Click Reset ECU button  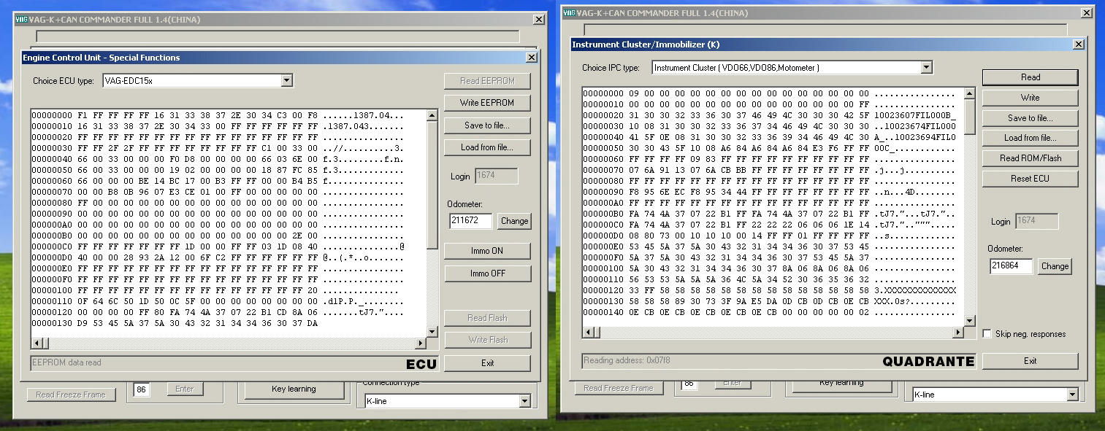[1030, 179]
